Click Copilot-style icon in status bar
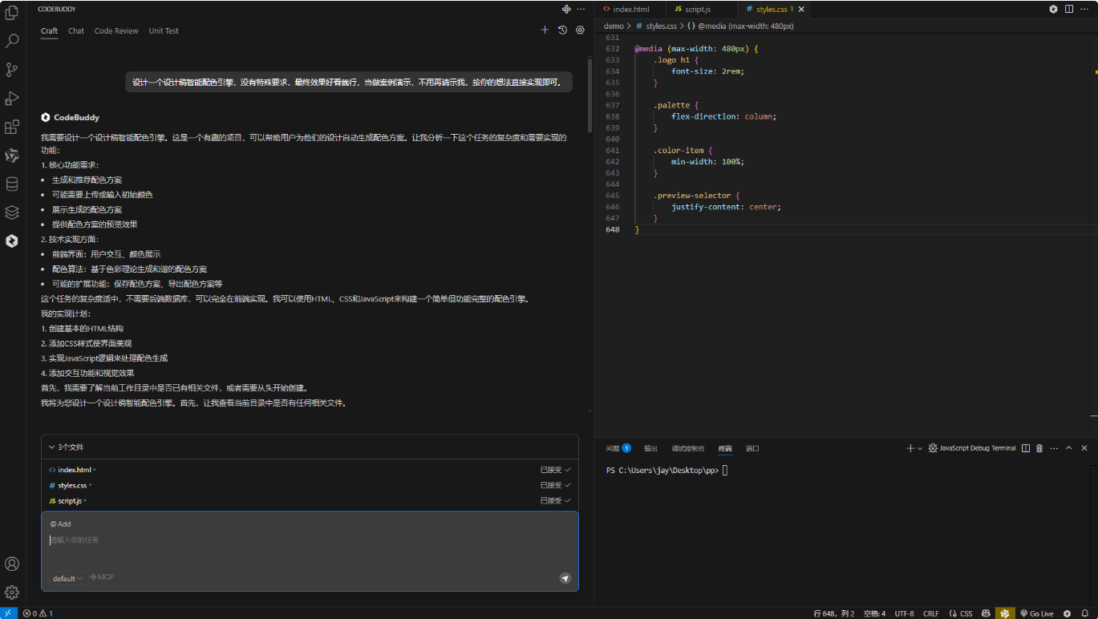This screenshot has height=619, width=1098. (986, 613)
